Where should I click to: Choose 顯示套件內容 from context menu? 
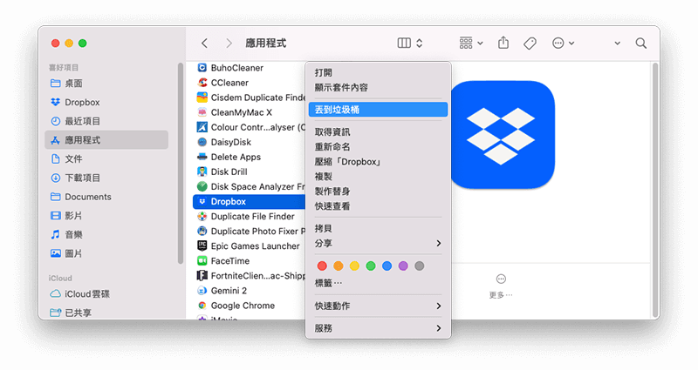click(378, 88)
